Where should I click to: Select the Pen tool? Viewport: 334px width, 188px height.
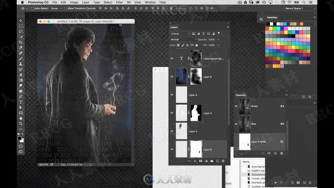(x=21, y=97)
